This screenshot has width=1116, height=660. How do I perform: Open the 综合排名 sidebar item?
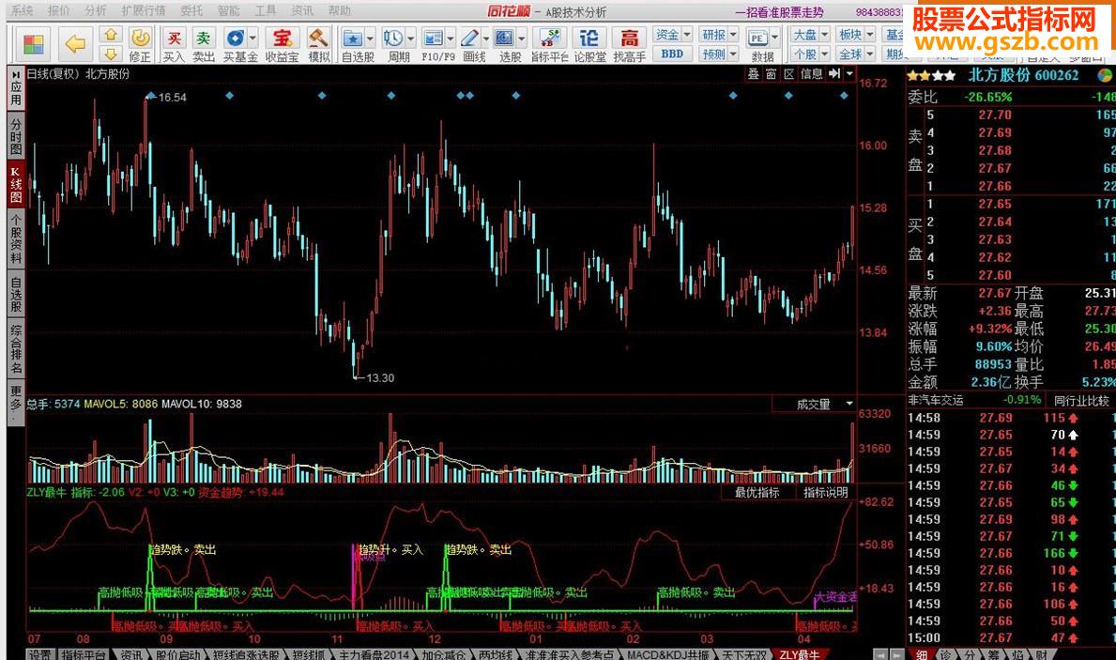click(16, 349)
